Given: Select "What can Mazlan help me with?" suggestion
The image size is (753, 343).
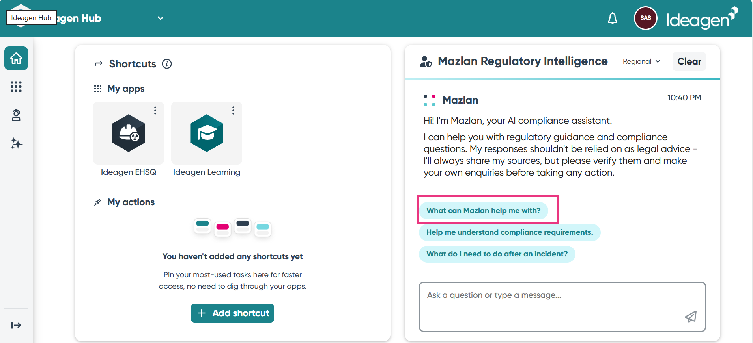Looking at the screenshot, I should point(483,211).
